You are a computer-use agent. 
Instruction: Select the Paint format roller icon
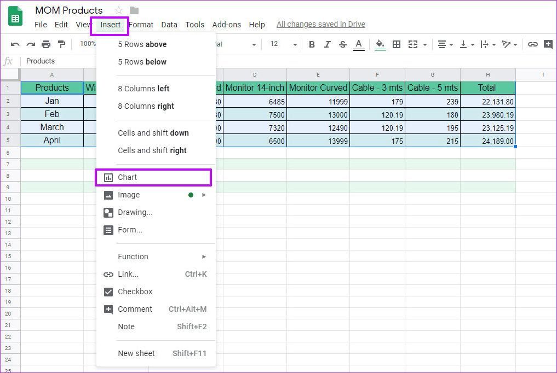coord(61,44)
